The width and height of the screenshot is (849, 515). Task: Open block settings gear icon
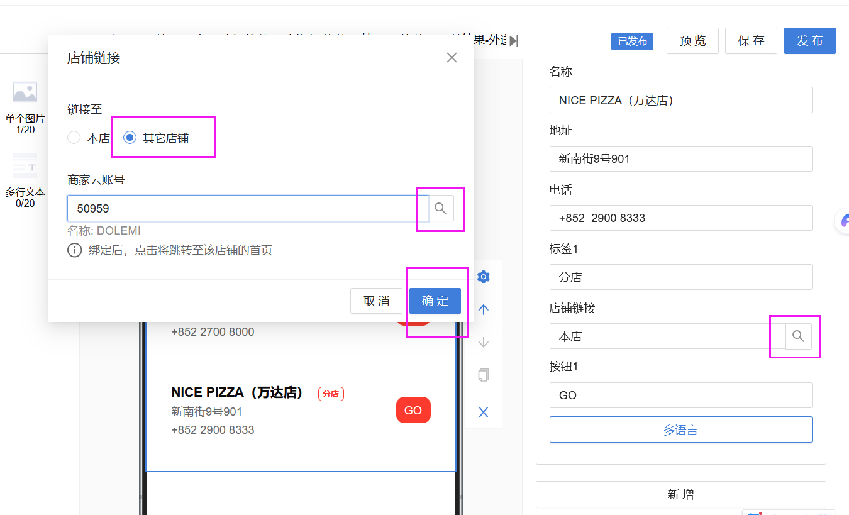(x=484, y=277)
